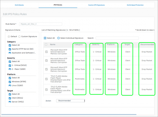
Task: Click 'Windows' in last visible row
Action: (x=111, y=90)
